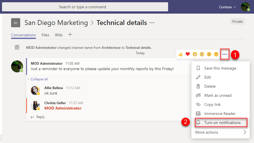
Task: Select Save this message from menu
Action: (220, 68)
